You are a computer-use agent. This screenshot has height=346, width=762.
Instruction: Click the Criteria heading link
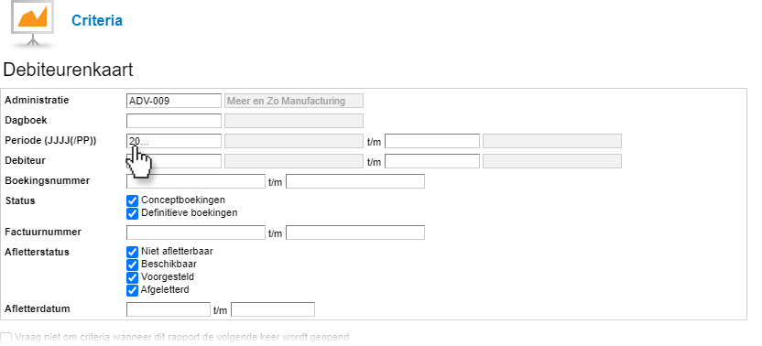tap(97, 21)
